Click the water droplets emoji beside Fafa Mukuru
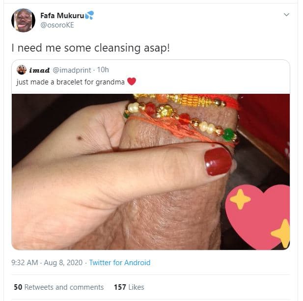 point(89,15)
